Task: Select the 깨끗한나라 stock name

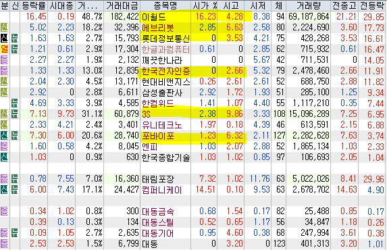Action: [162, 60]
